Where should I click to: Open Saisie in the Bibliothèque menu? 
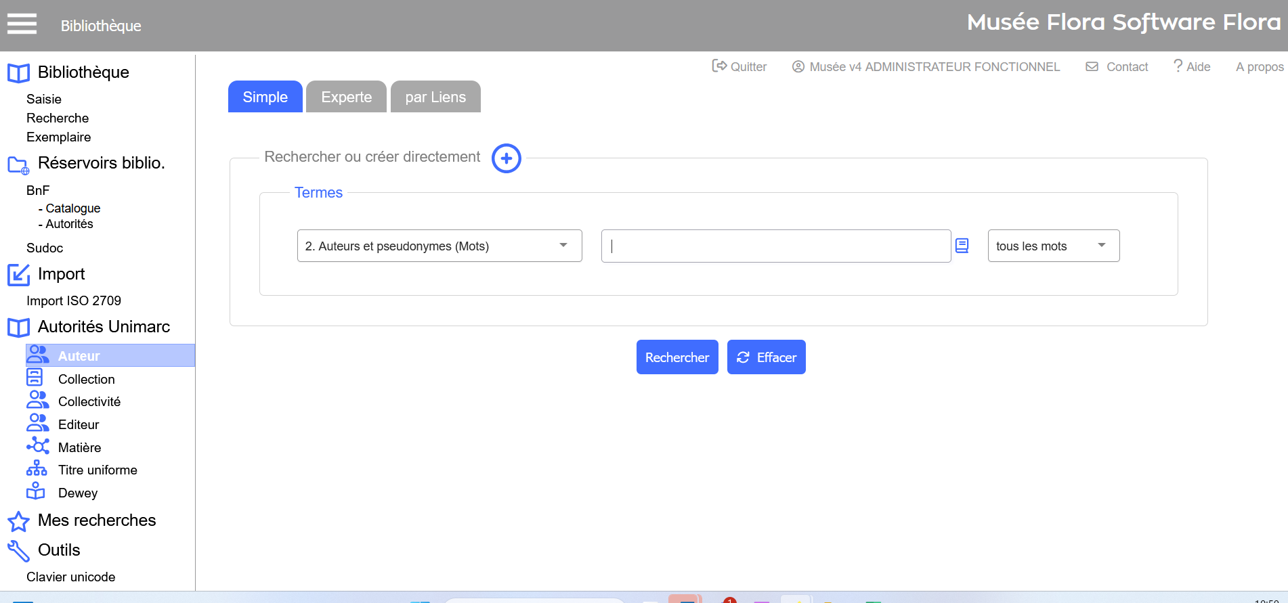pos(44,99)
